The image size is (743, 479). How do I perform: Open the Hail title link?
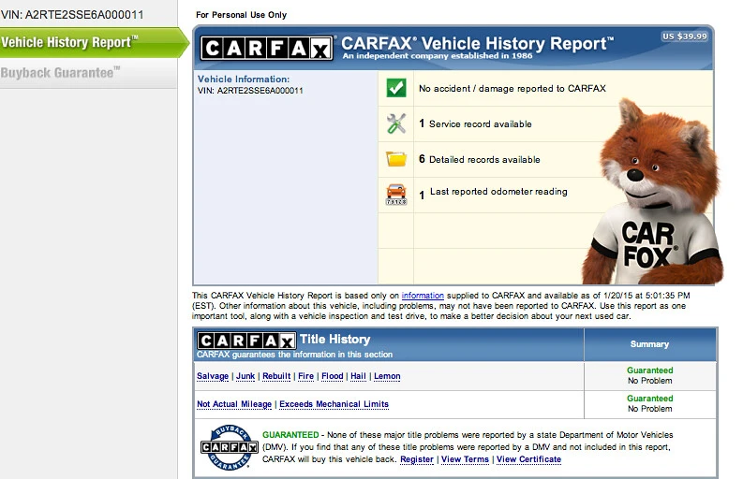pos(358,376)
